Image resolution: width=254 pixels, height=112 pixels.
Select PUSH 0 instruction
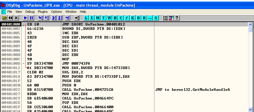point(69,85)
